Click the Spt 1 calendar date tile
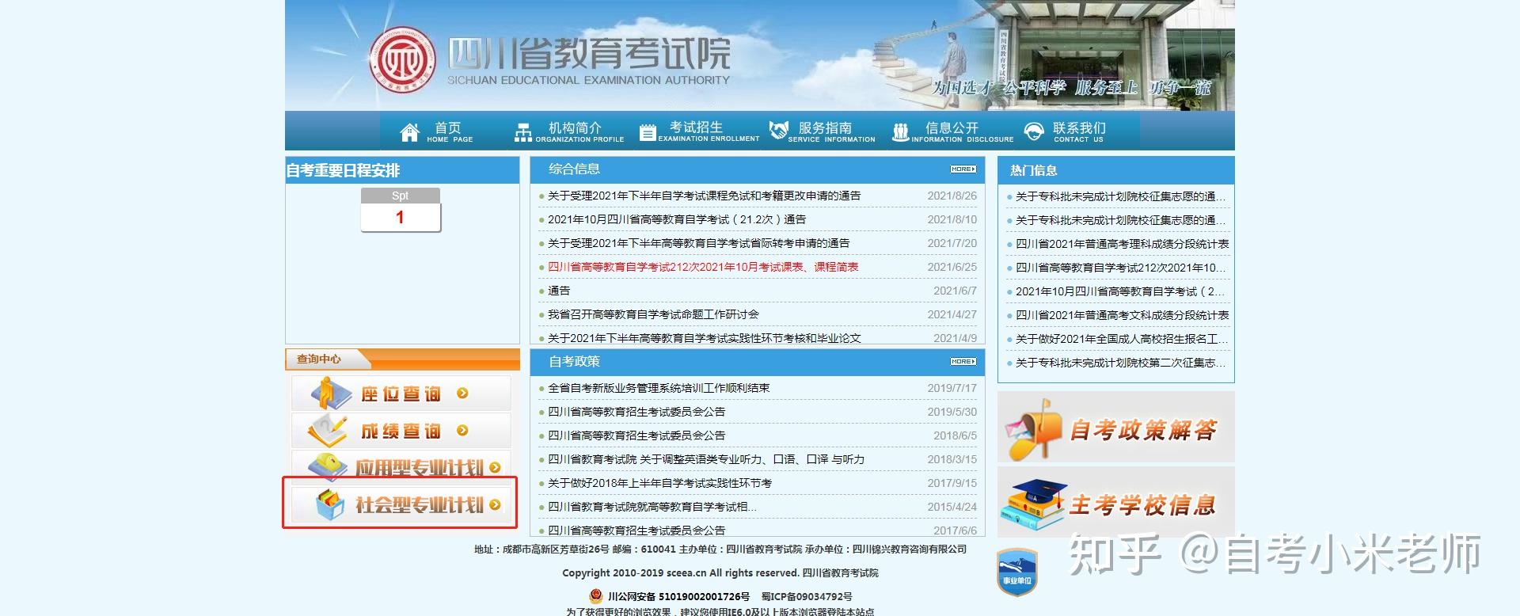 click(x=401, y=210)
